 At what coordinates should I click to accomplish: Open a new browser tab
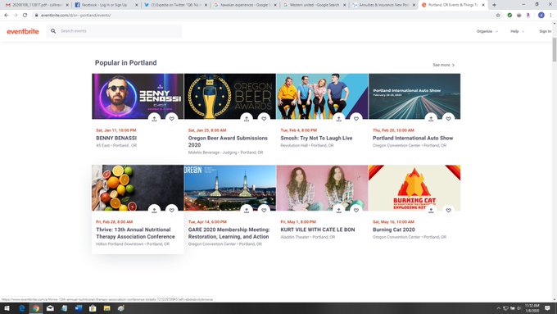click(494, 5)
